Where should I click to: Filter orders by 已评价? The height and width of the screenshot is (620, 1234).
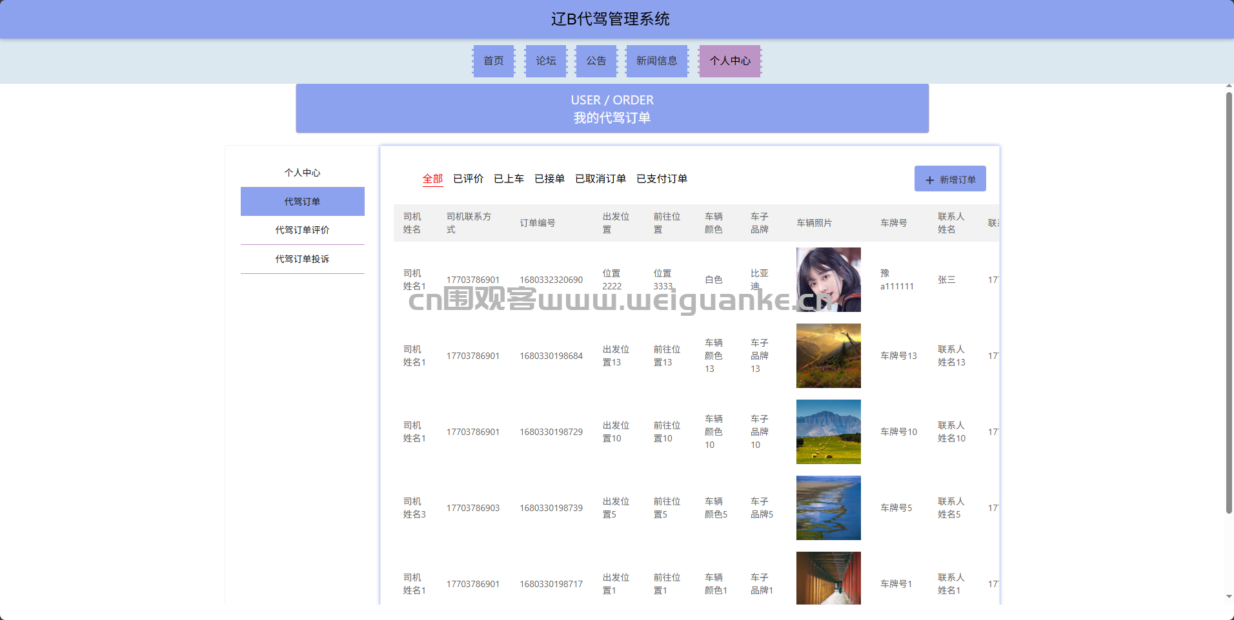click(x=469, y=179)
